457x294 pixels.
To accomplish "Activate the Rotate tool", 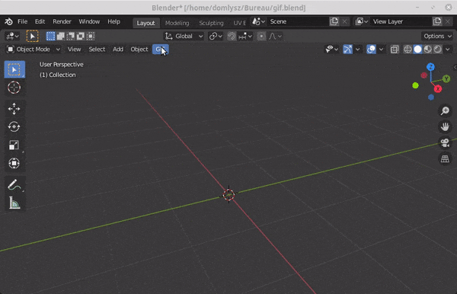I will pyautogui.click(x=14, y=126).
